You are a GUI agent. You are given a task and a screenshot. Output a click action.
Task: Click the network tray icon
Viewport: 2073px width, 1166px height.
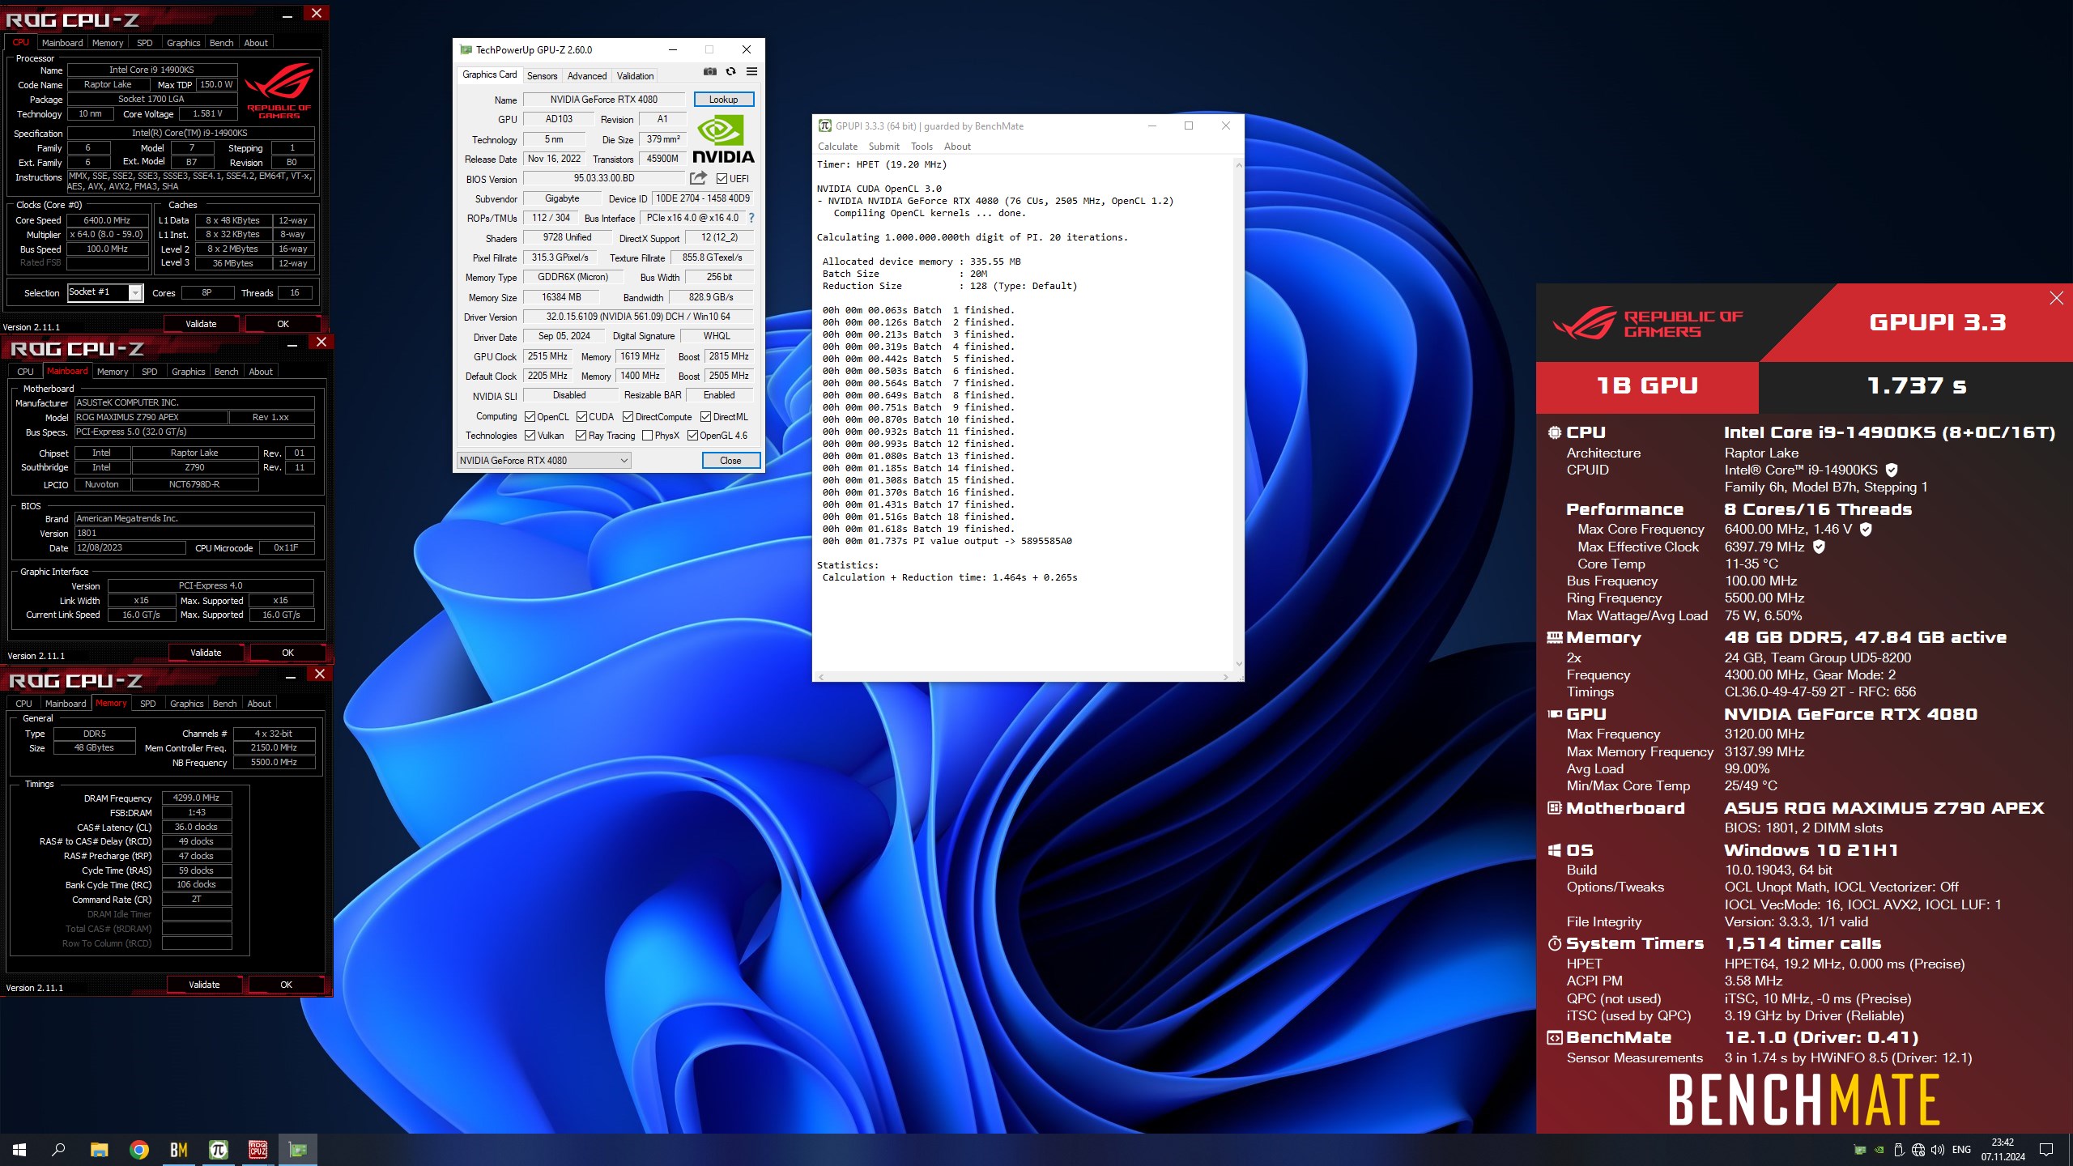pos(1918,1150)
